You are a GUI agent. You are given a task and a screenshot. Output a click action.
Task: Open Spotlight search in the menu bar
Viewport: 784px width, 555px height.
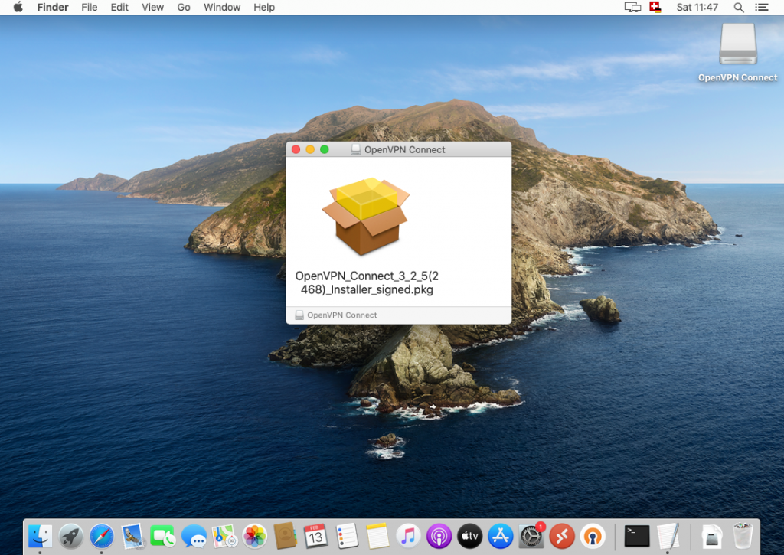737,8
